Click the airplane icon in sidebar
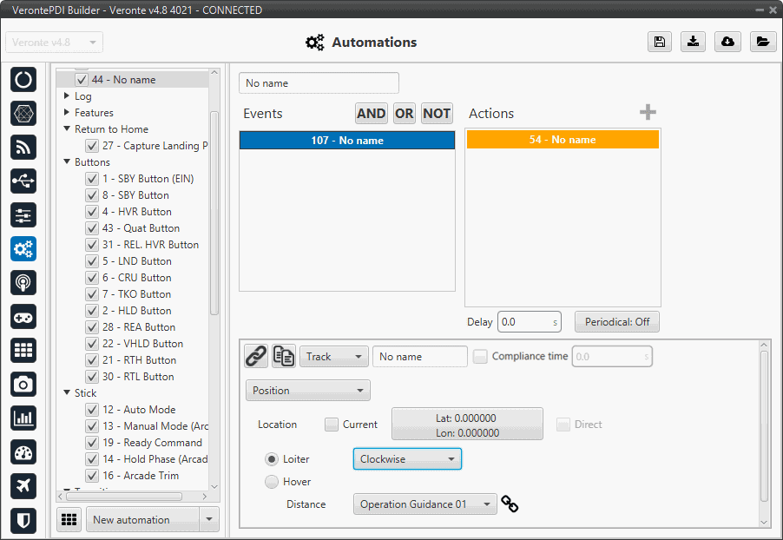 [23, 486]
